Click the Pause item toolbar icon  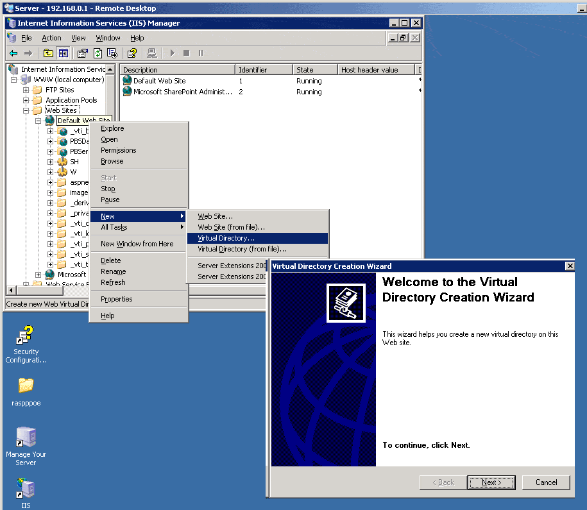201,53
